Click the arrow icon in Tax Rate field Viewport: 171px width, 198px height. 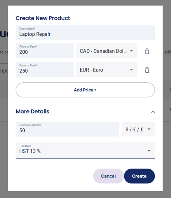(149, 151)
